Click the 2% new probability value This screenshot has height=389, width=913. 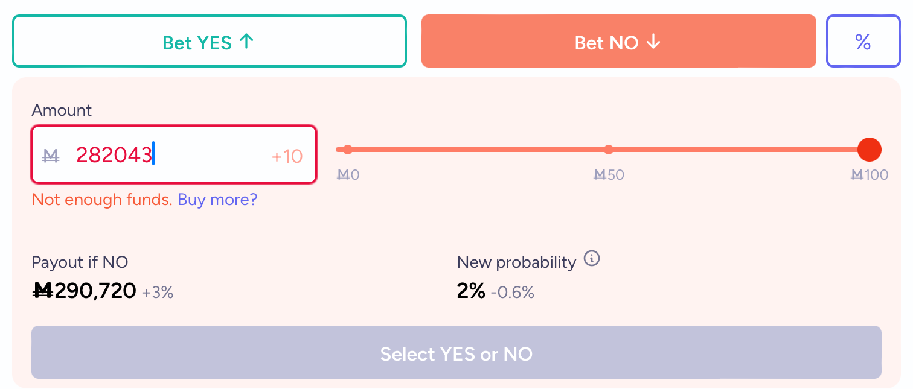tap(471, 291)
